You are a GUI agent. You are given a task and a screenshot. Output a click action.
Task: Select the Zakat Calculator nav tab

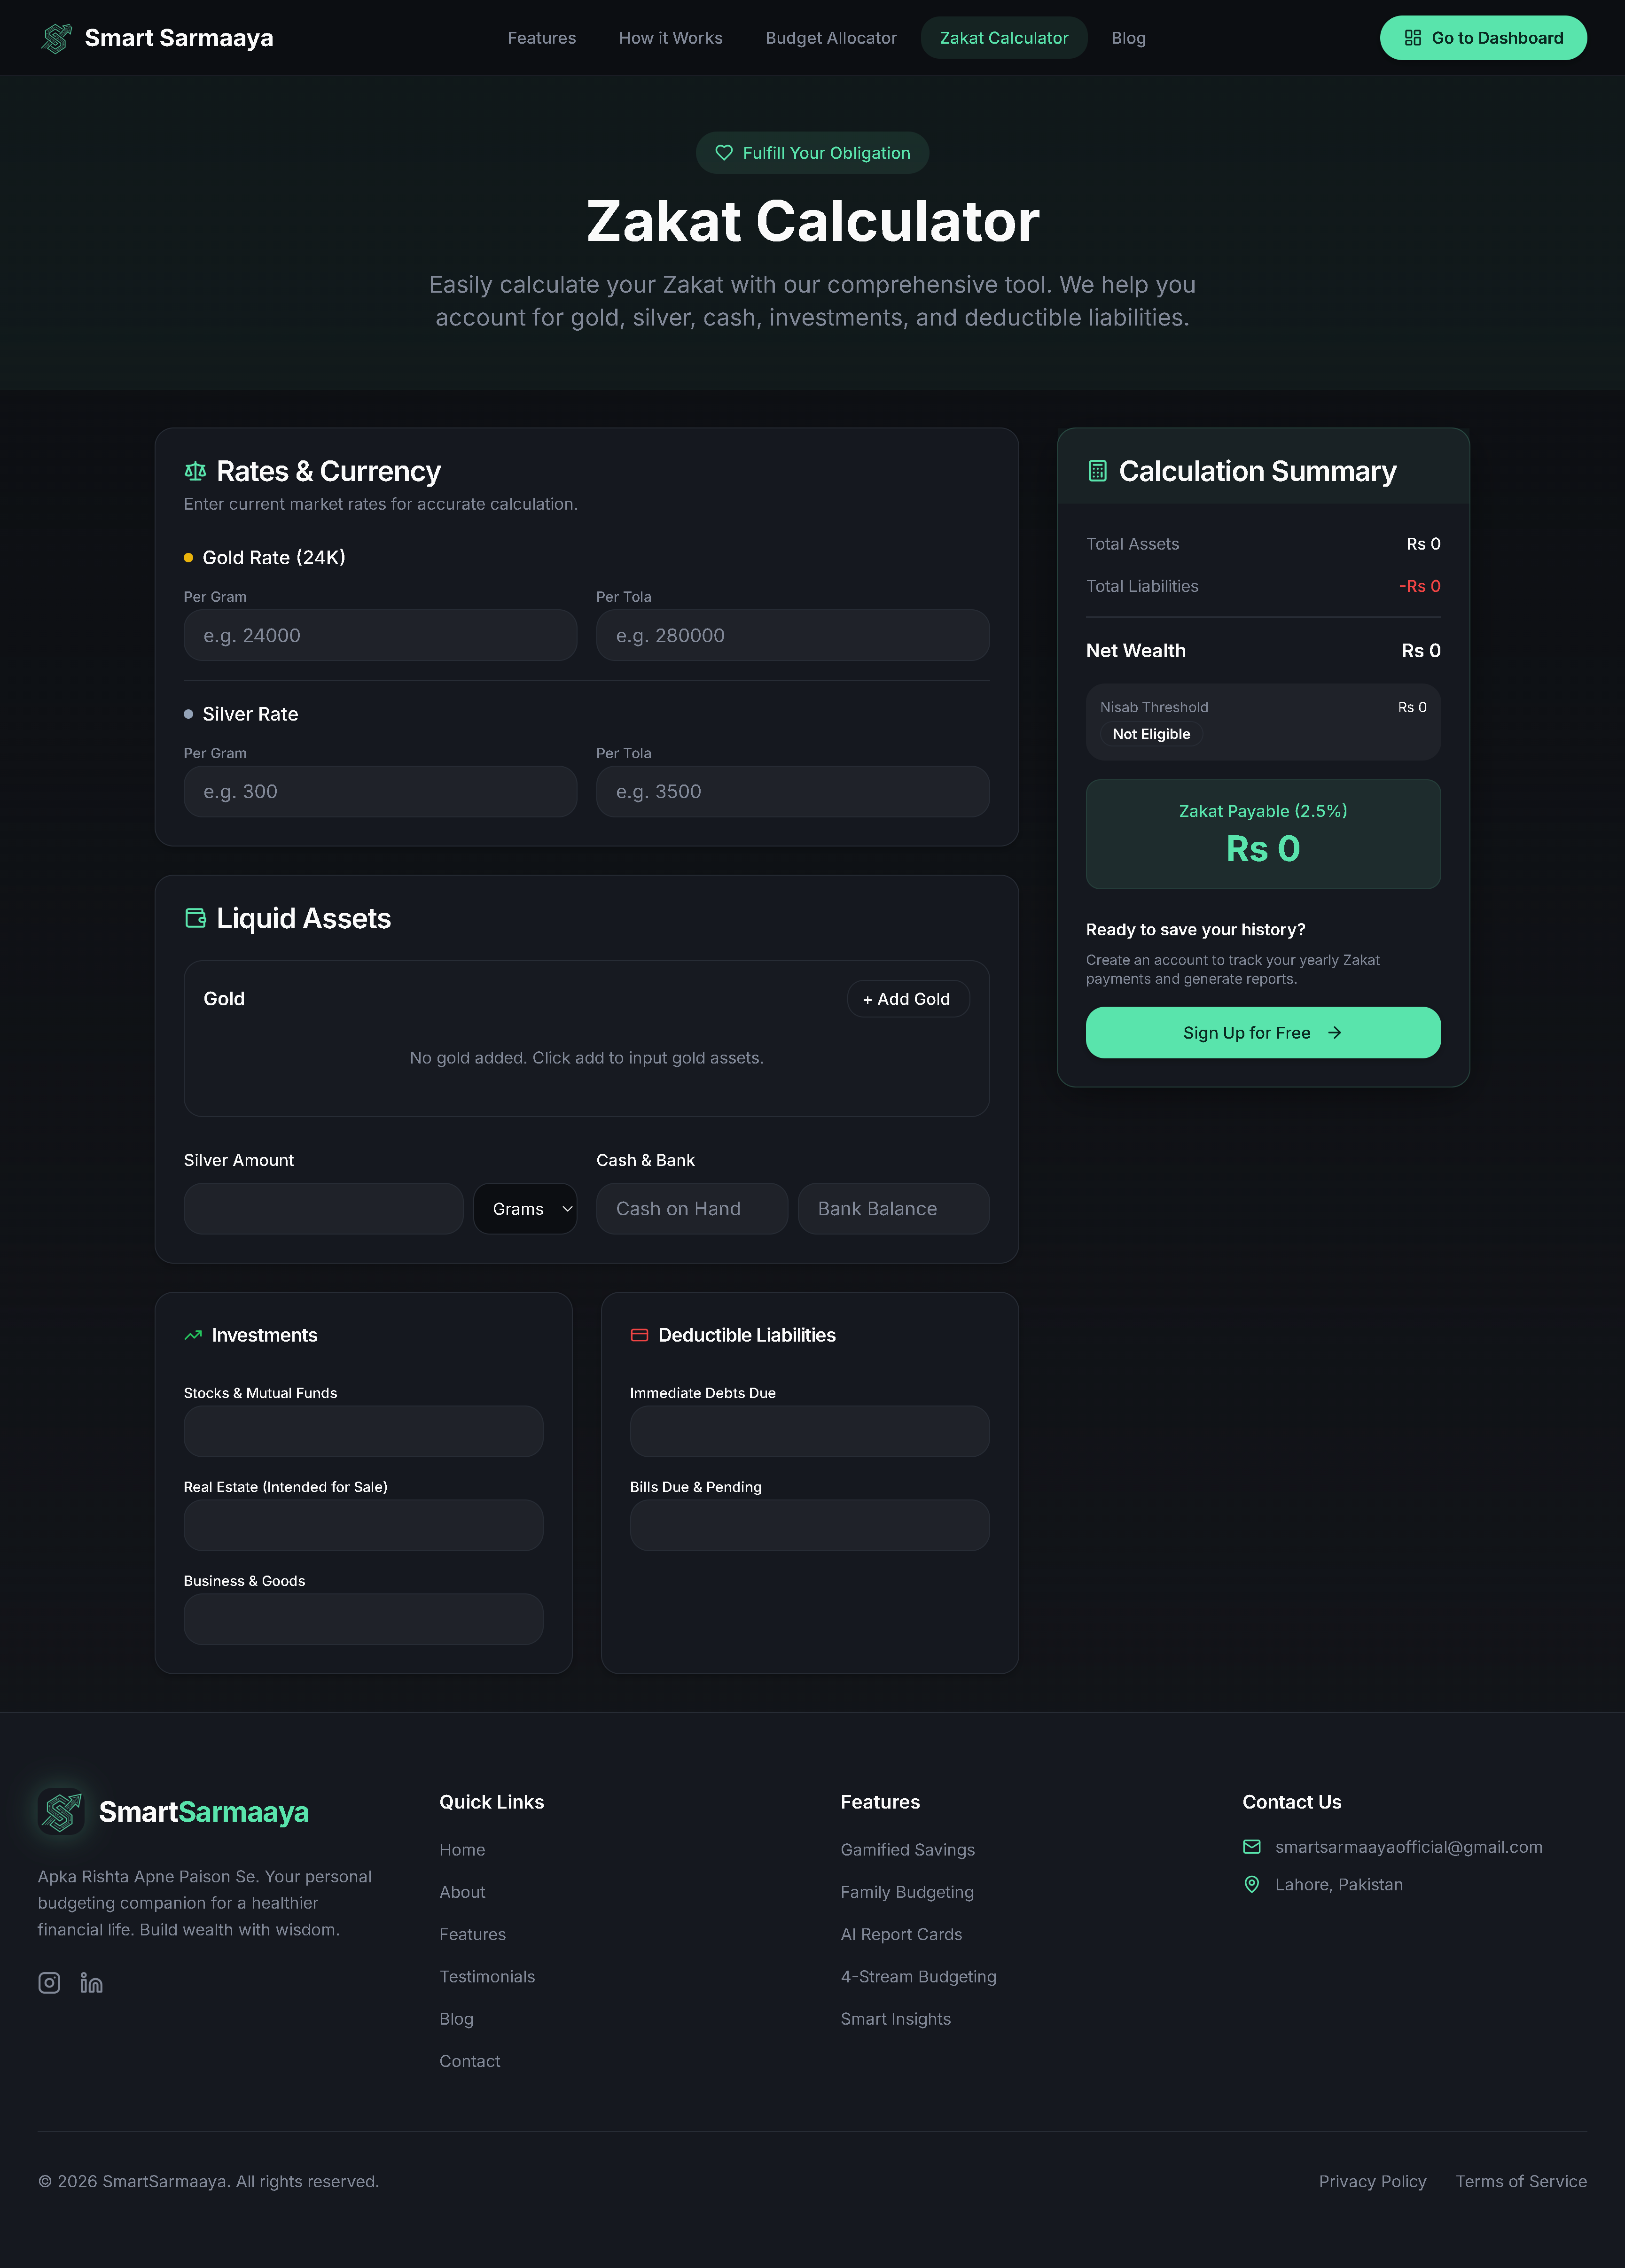pyautogui.click(x=1004, y=38)
